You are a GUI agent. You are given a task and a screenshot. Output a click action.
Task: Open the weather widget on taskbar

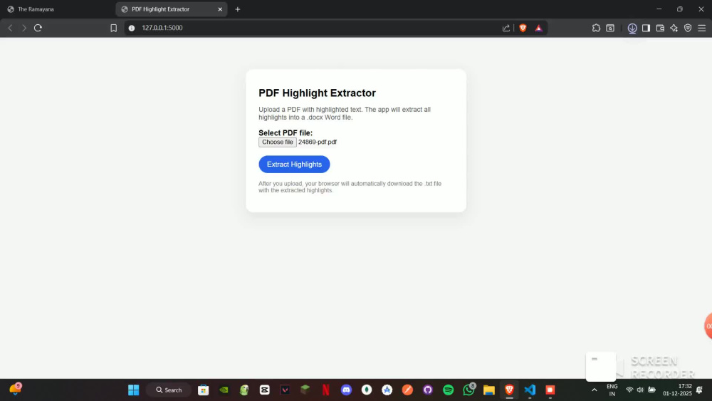pos(15,389)
